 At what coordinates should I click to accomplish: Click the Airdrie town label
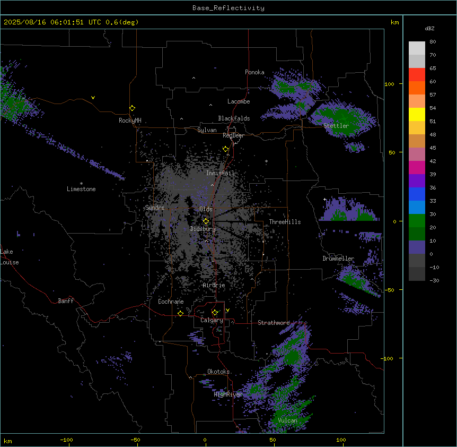point(214,285)
